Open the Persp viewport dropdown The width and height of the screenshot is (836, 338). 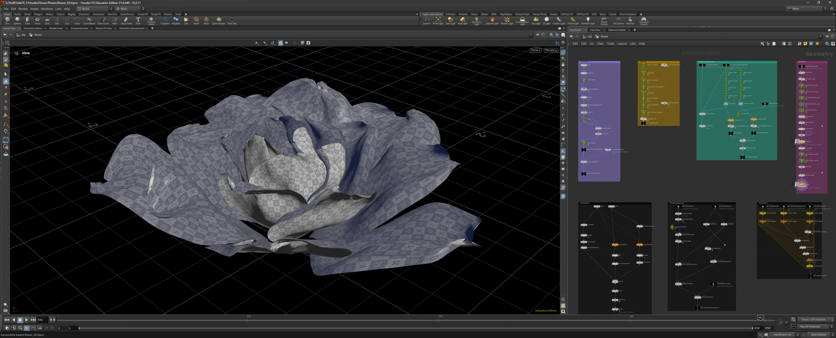(536, 50)
